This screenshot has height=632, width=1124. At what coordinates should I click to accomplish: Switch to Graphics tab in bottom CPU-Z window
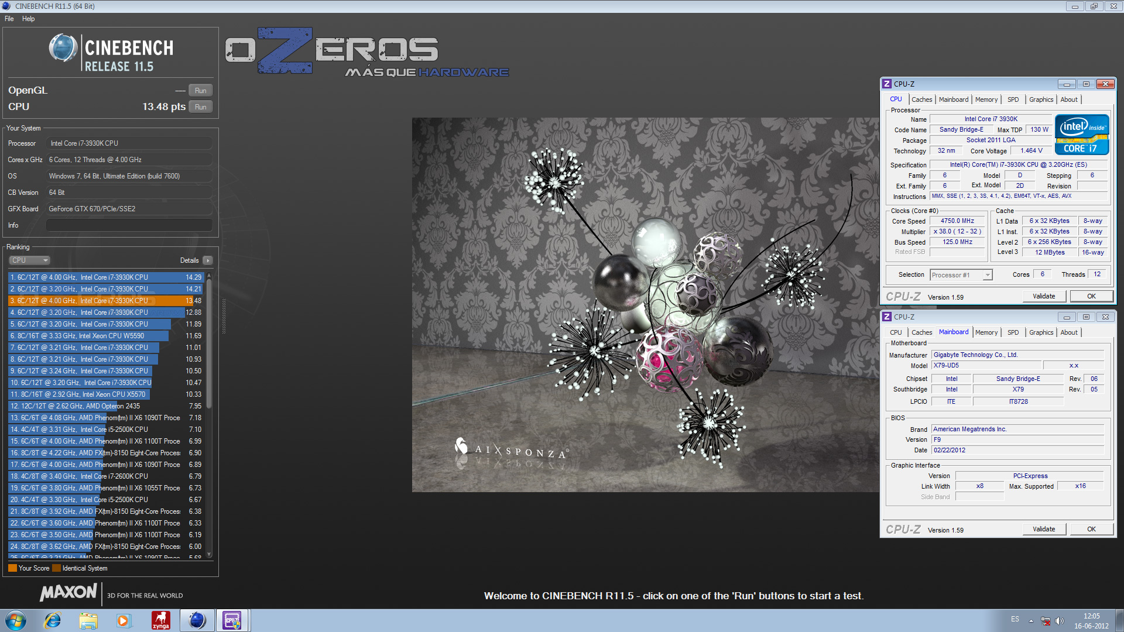(1041, 332)
